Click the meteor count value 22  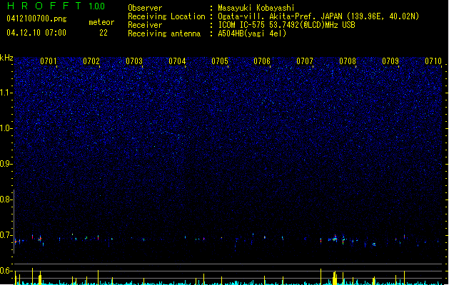[x=104, y=33]
